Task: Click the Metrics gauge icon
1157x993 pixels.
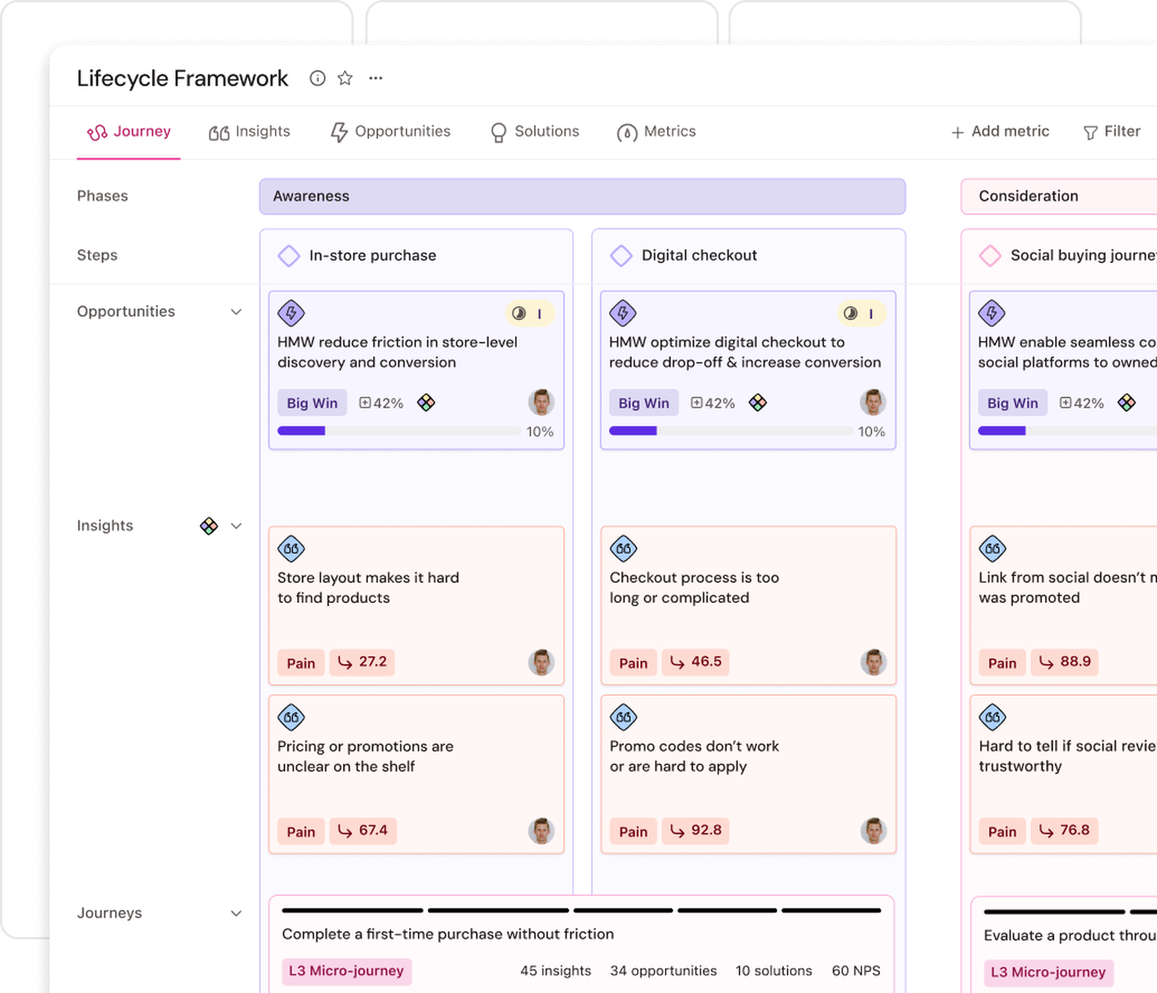Action: tap(627, 132)
